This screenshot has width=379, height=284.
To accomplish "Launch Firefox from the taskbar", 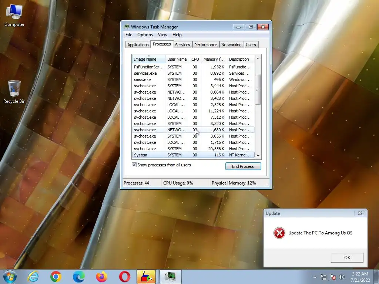I will [101, 277].
